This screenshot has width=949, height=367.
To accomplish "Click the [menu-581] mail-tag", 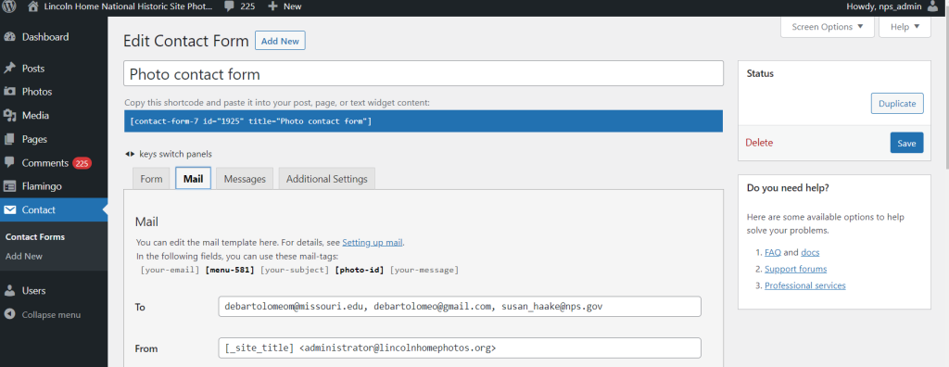I will tap(230, 270).
